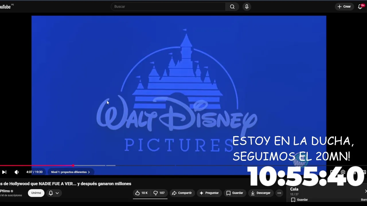Open player settings gear
Viewport: 367px width, 206px height.
tap(343, 172)
